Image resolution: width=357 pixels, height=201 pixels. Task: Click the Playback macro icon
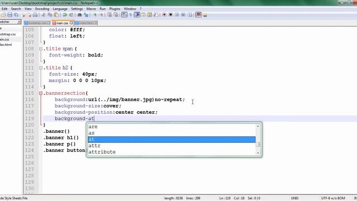pos(177,15)
